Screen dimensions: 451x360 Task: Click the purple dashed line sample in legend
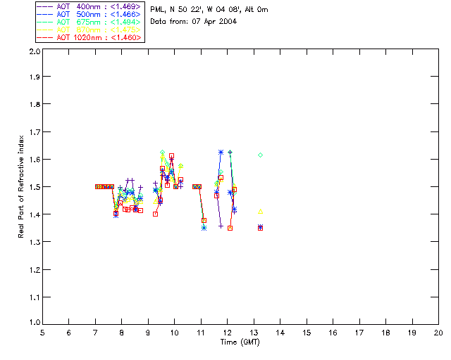click(x=45, y=6)
